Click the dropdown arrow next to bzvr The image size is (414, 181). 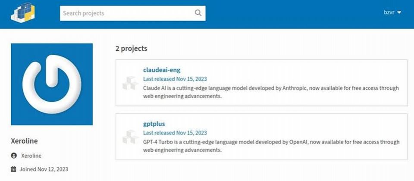(x=399, y=12)
